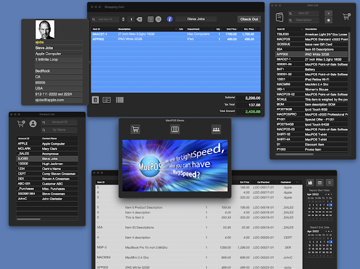Sort Item List by Item ID column header
This screenshot has height=269, width=360.
[x=289, y=29]
